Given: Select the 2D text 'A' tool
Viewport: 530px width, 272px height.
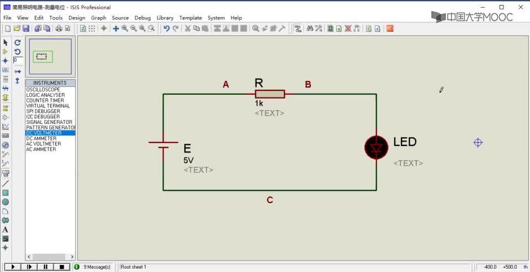Looking at the screenshot, I should pyautogui.click(x=5, y=230).
